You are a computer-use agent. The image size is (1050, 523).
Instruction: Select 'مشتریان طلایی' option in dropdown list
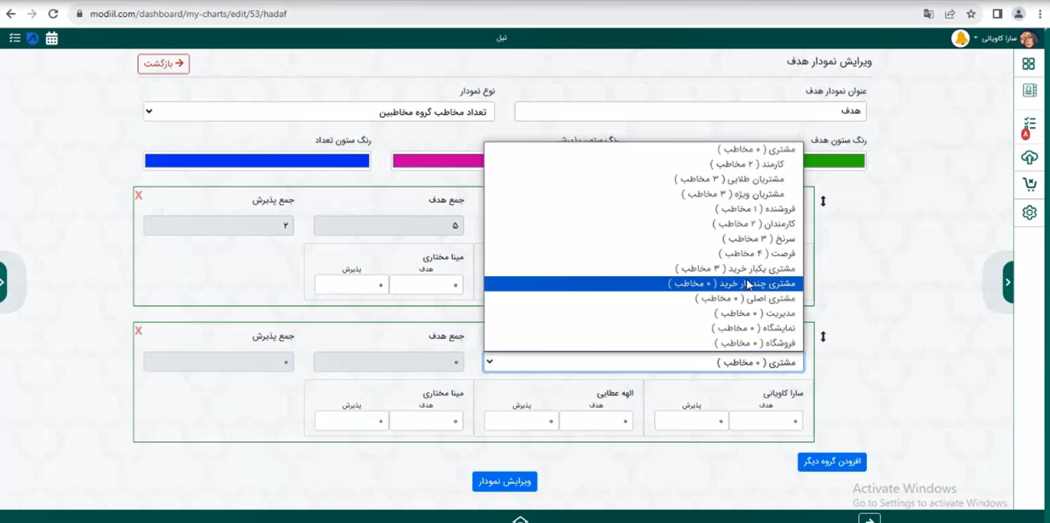coord(728,179)
